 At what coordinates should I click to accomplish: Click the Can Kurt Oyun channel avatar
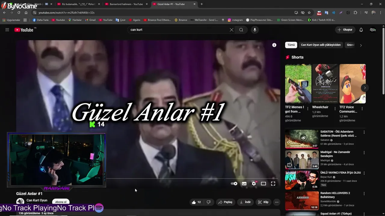(x=20, y=202)
